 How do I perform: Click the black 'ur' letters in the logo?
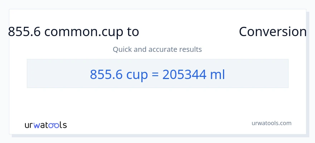tap(29, 125)
